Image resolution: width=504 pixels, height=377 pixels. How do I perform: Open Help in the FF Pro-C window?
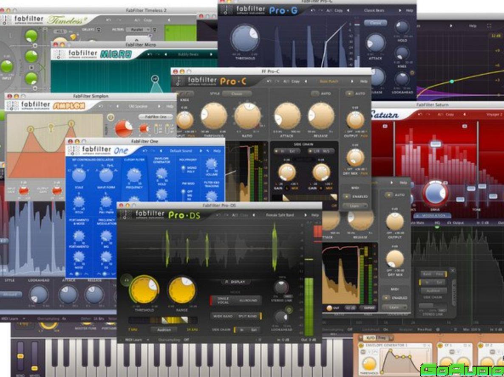pos(363,82)
